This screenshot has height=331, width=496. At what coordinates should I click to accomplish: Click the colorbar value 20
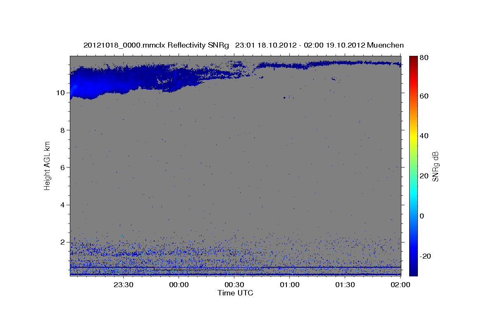425,176
